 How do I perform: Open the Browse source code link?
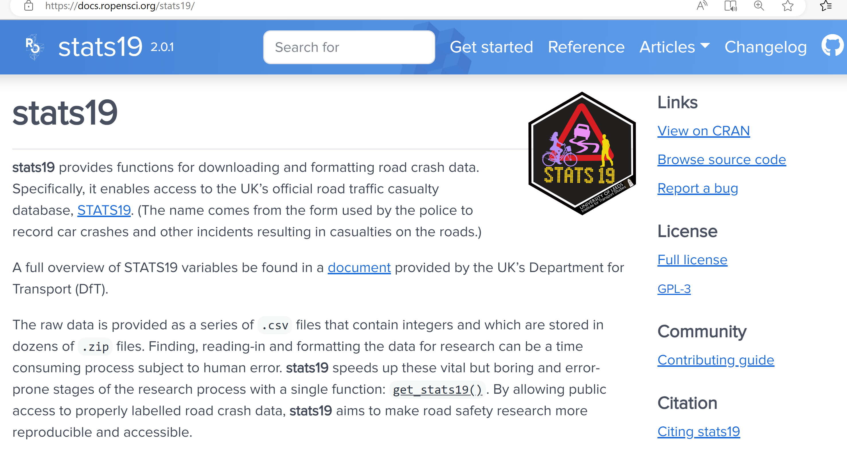pyautogui.click(x=721, y=159)
